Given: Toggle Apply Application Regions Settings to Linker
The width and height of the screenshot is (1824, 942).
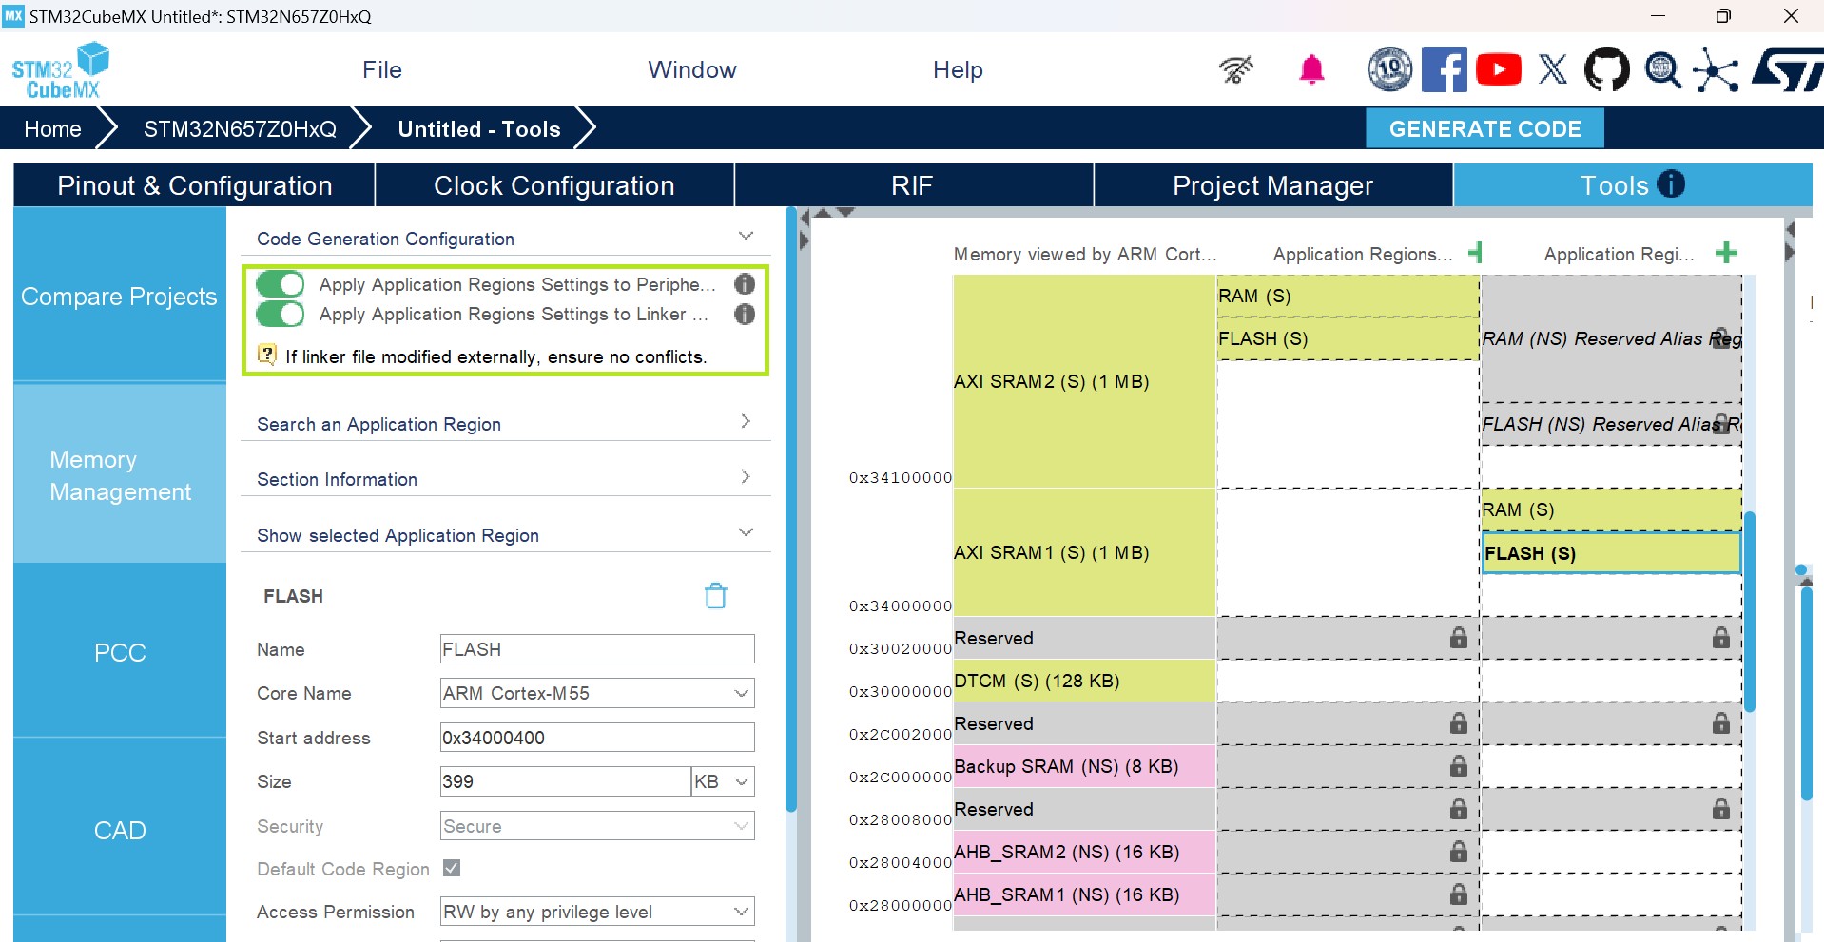Looking at the screenshot, I should tap(281, 314).
